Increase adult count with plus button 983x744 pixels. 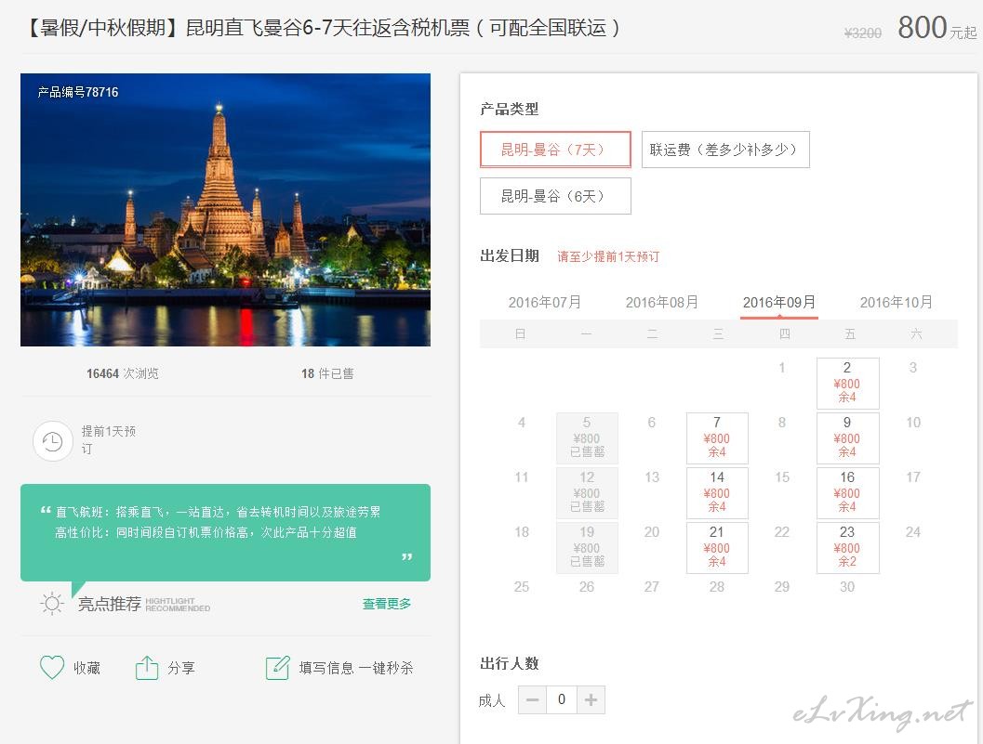591,699
